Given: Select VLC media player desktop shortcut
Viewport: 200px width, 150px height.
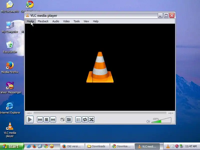Looking at the screenshot, I should (x=10, y=130).
